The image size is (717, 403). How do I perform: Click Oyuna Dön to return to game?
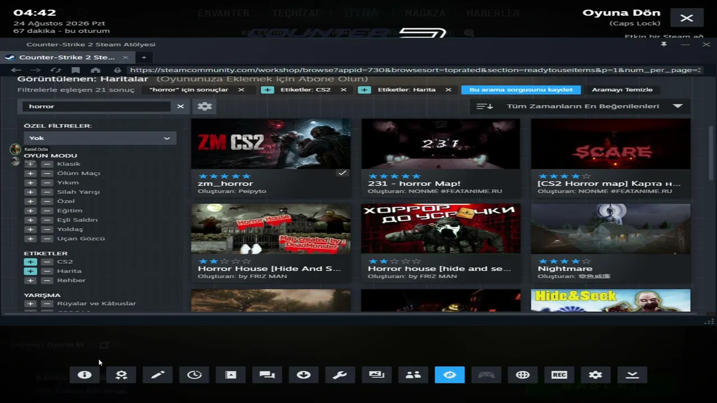[x=621, y=13]
